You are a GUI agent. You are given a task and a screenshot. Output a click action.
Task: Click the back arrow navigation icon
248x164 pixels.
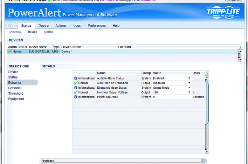10,25
